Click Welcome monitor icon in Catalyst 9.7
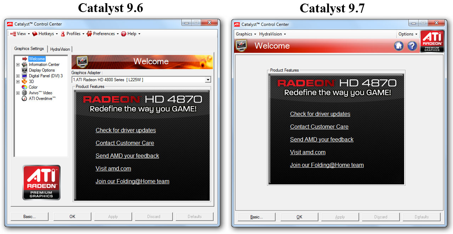The width and height of the screenshot is (453, 234). (x=242, y=45)
